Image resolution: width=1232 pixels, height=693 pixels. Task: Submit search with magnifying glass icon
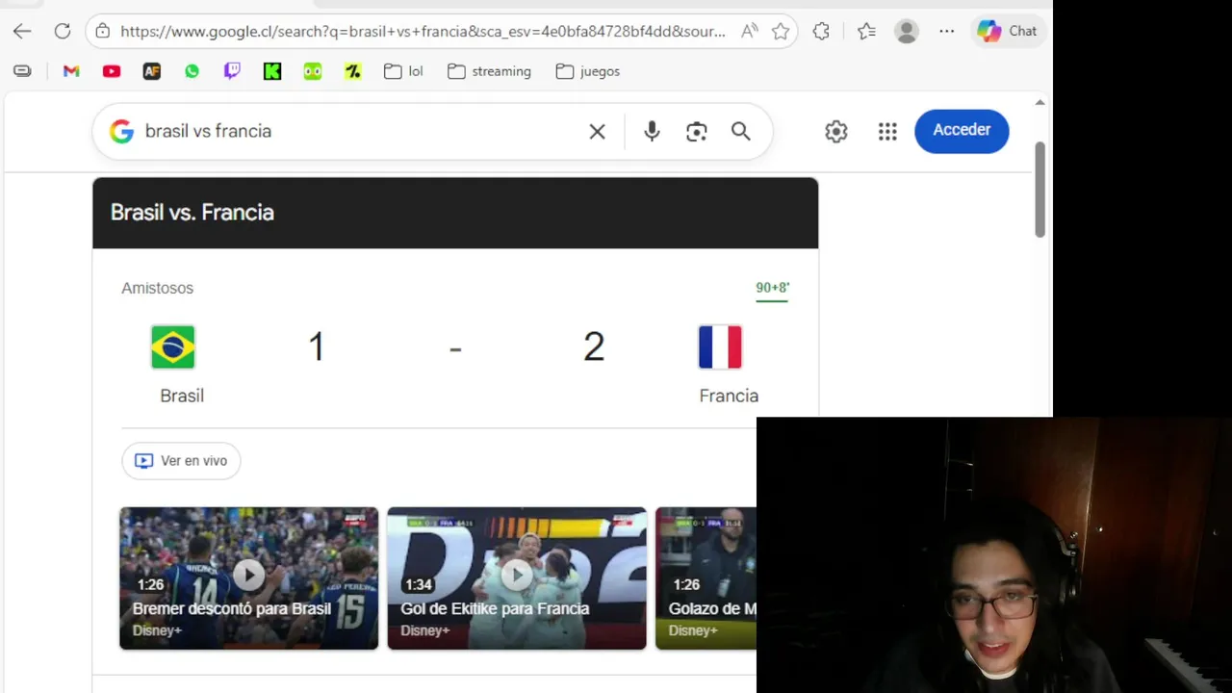[740, 131]
